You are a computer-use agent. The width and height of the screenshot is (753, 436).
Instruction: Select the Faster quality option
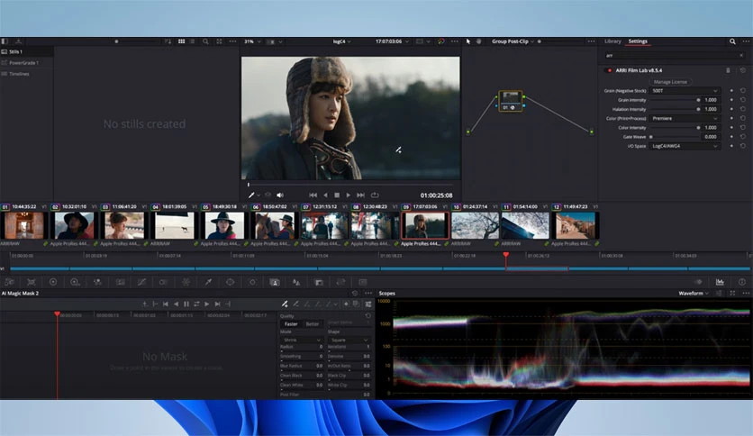[x=291, y=323]
